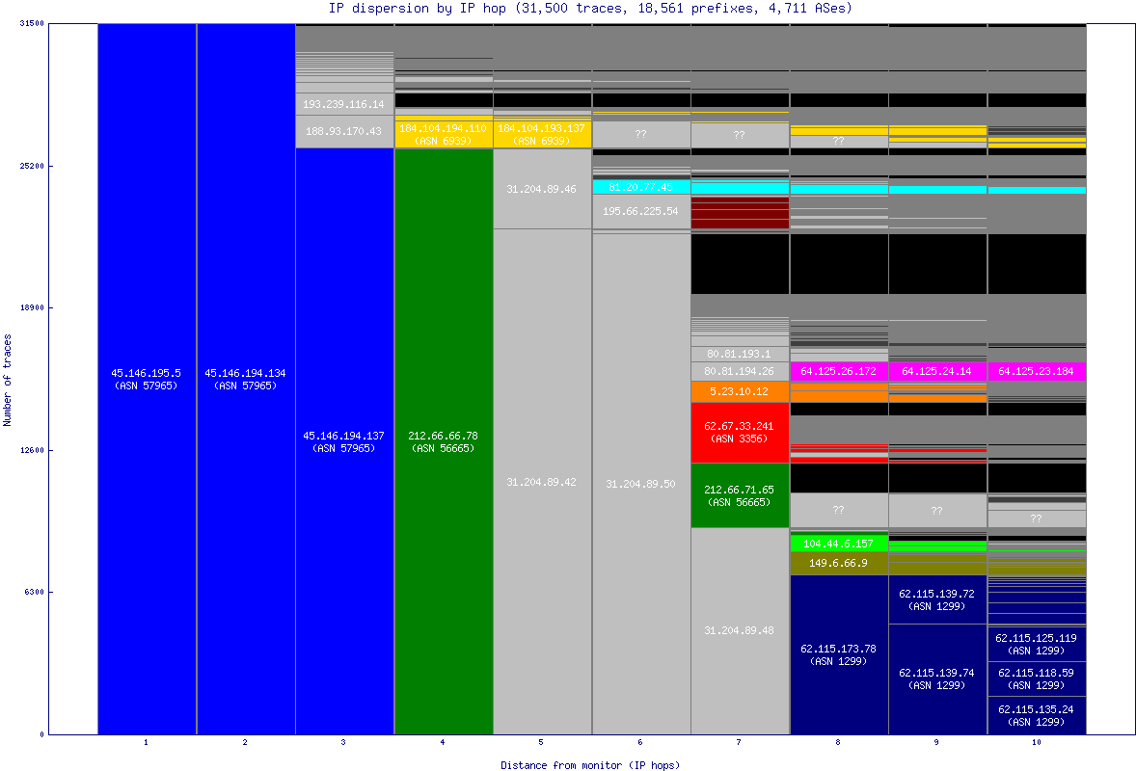Click the blue 45.146.195.5 block at hop 1

coord(147,379)
